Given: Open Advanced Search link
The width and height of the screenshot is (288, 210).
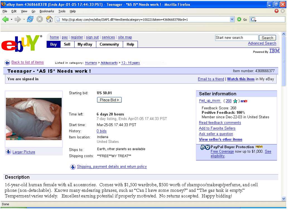Looking at the screenshot, I should [x=262, y=43].
